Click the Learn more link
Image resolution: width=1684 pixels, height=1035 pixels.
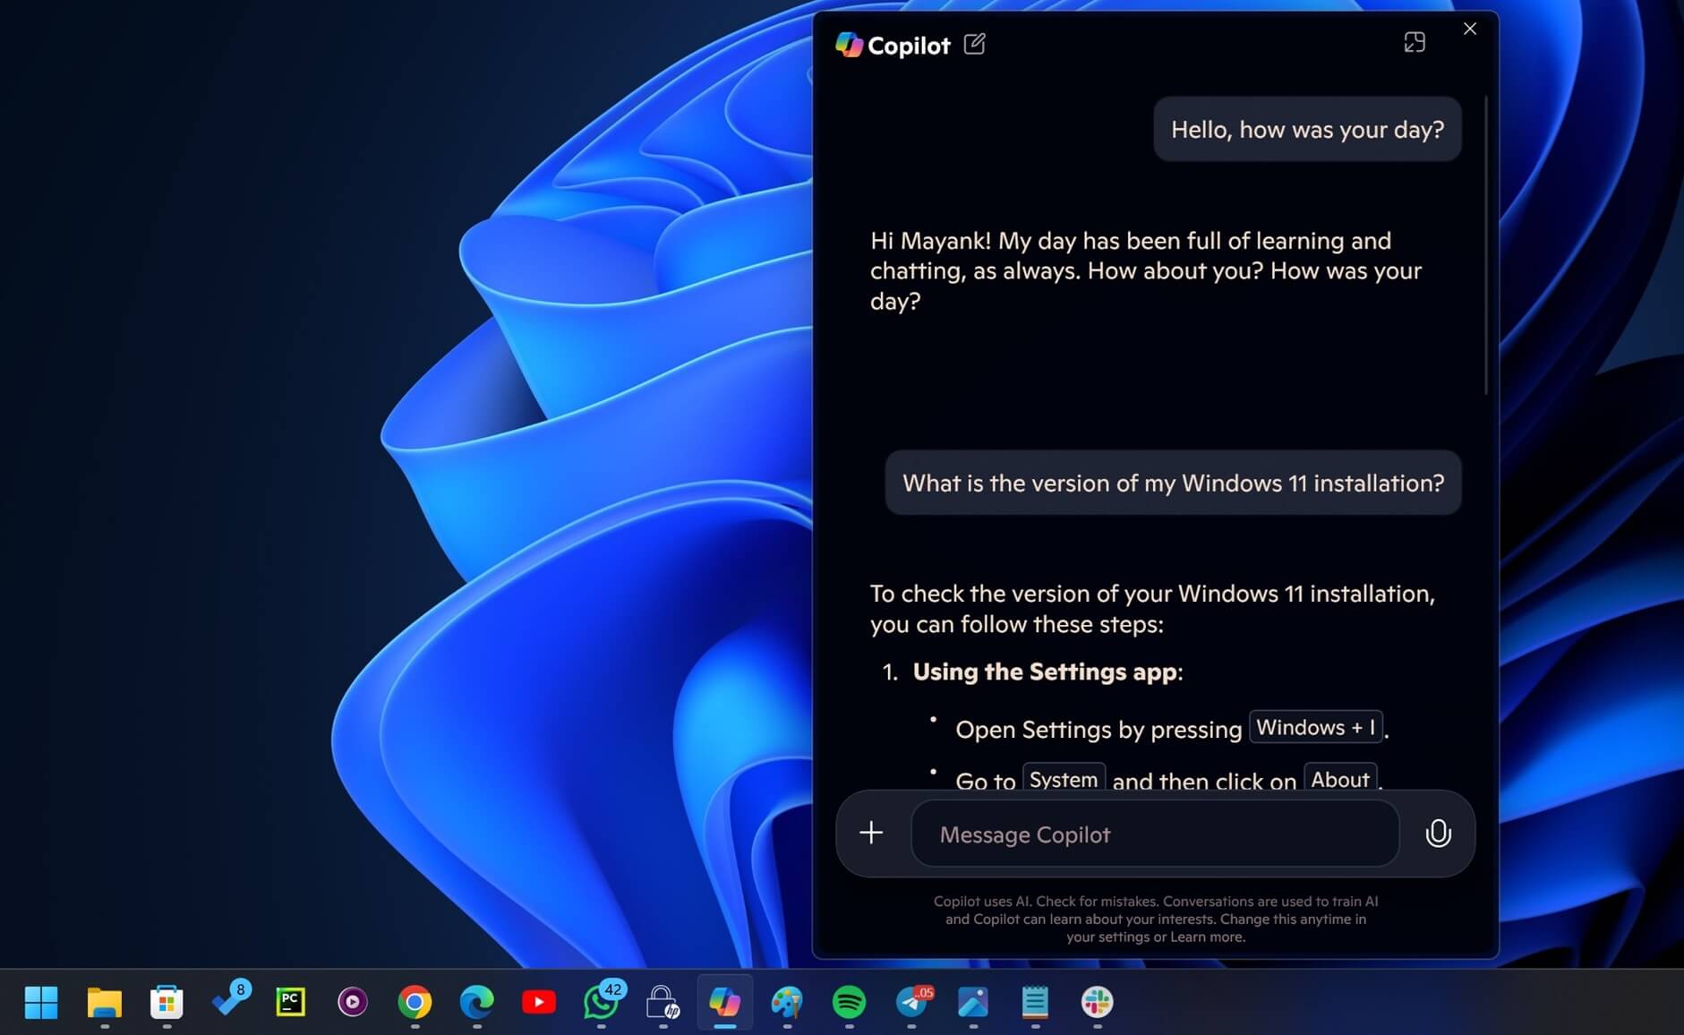point(1207,937)
